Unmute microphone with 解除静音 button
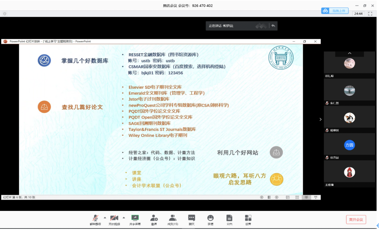 pyautogui.click(x=95, y=220)
